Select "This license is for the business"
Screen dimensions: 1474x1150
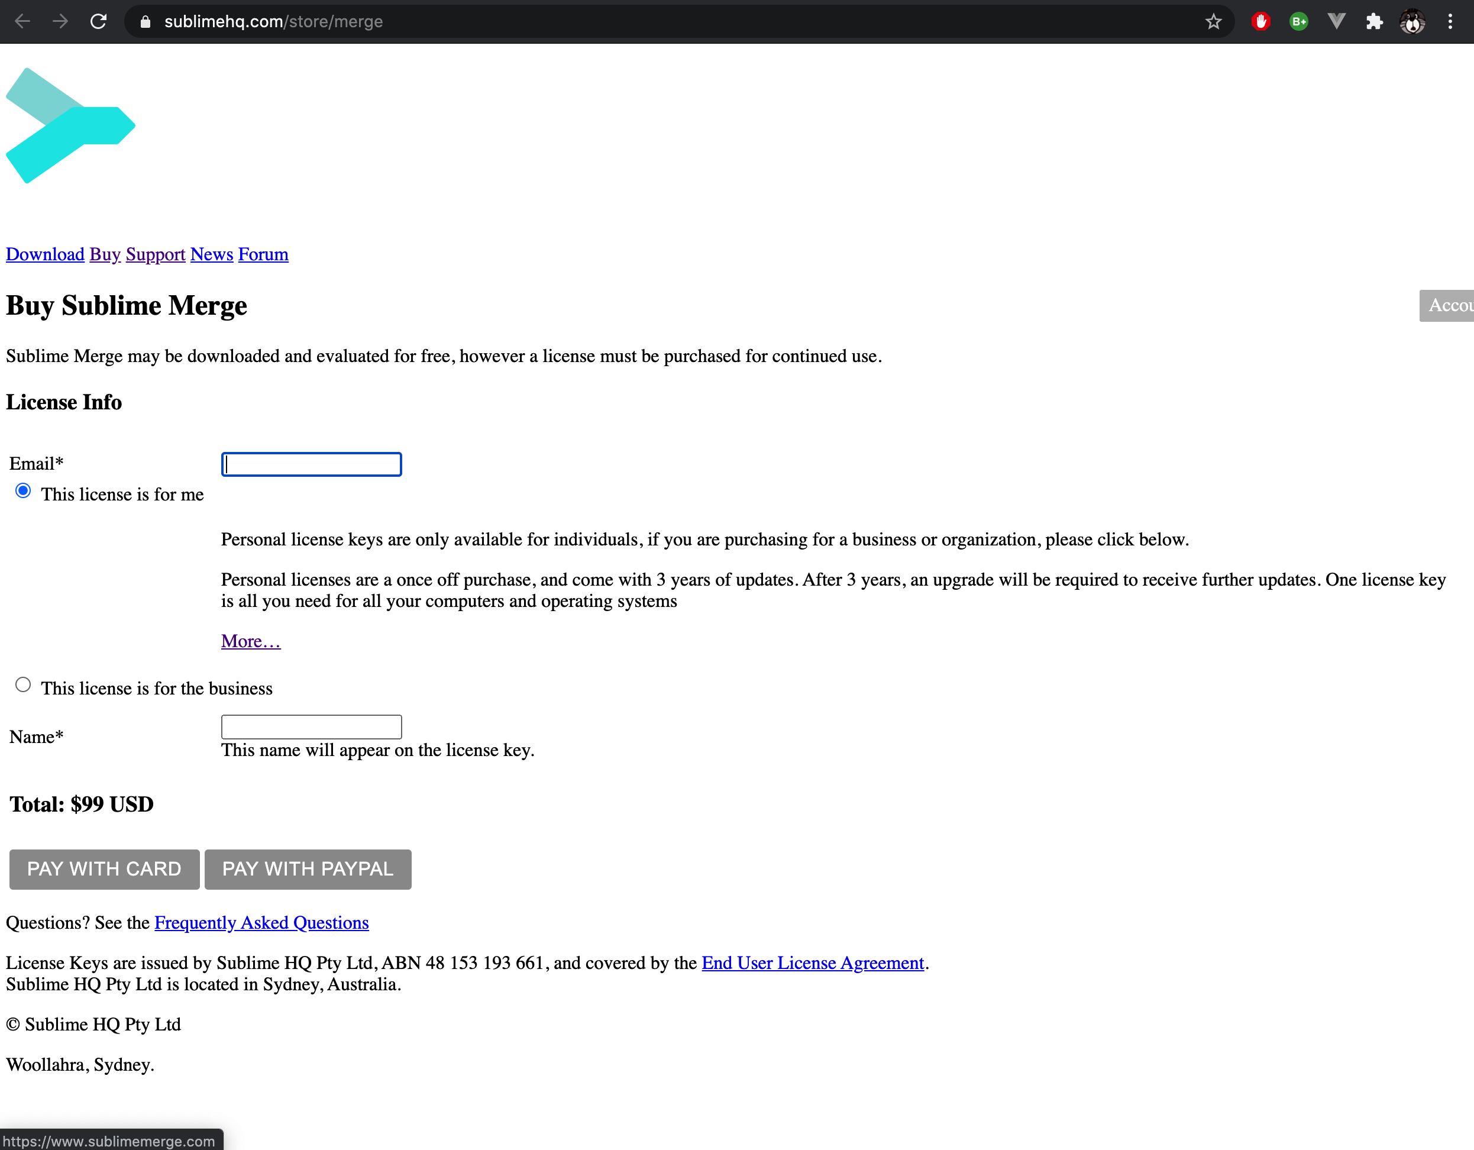23,684
